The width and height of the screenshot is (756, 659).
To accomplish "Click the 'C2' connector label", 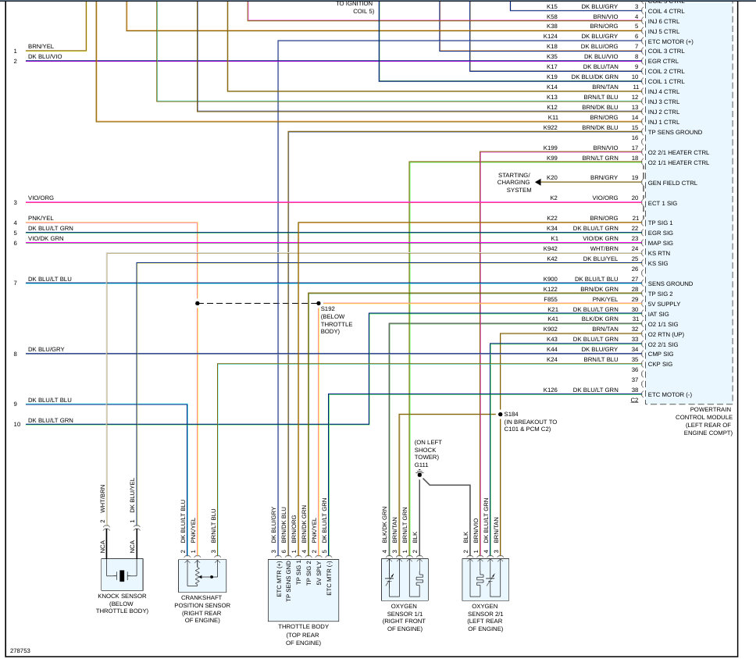I will pos(634,400).
